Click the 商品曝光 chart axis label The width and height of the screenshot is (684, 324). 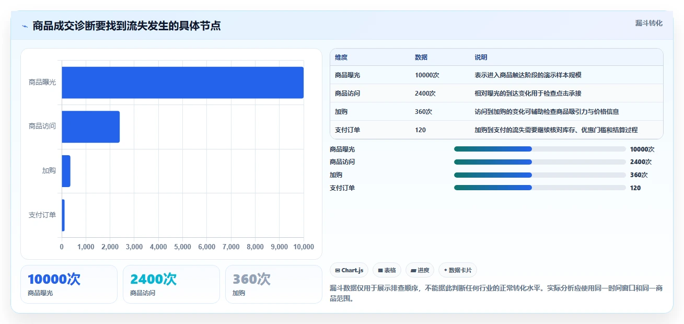point(42,83)
